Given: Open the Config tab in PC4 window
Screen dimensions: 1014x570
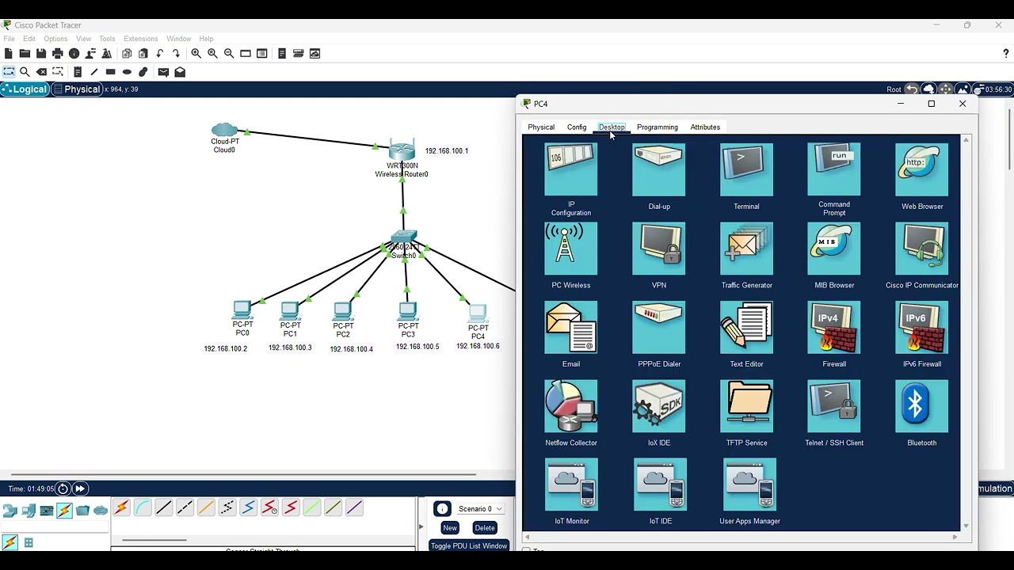Looking at the screenshot, I should (577, 127).
